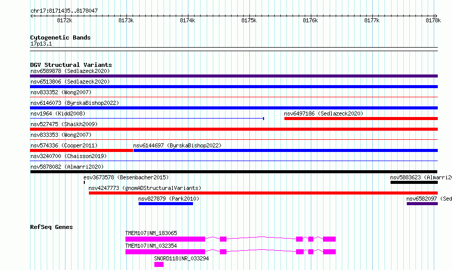
Task: Click the 8177k ruler tick label
Action: coord(372,20)
